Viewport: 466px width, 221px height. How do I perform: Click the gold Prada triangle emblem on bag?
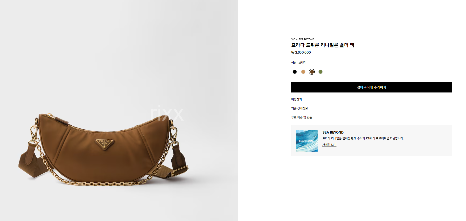pyautogui.click(x=105, y=144)
